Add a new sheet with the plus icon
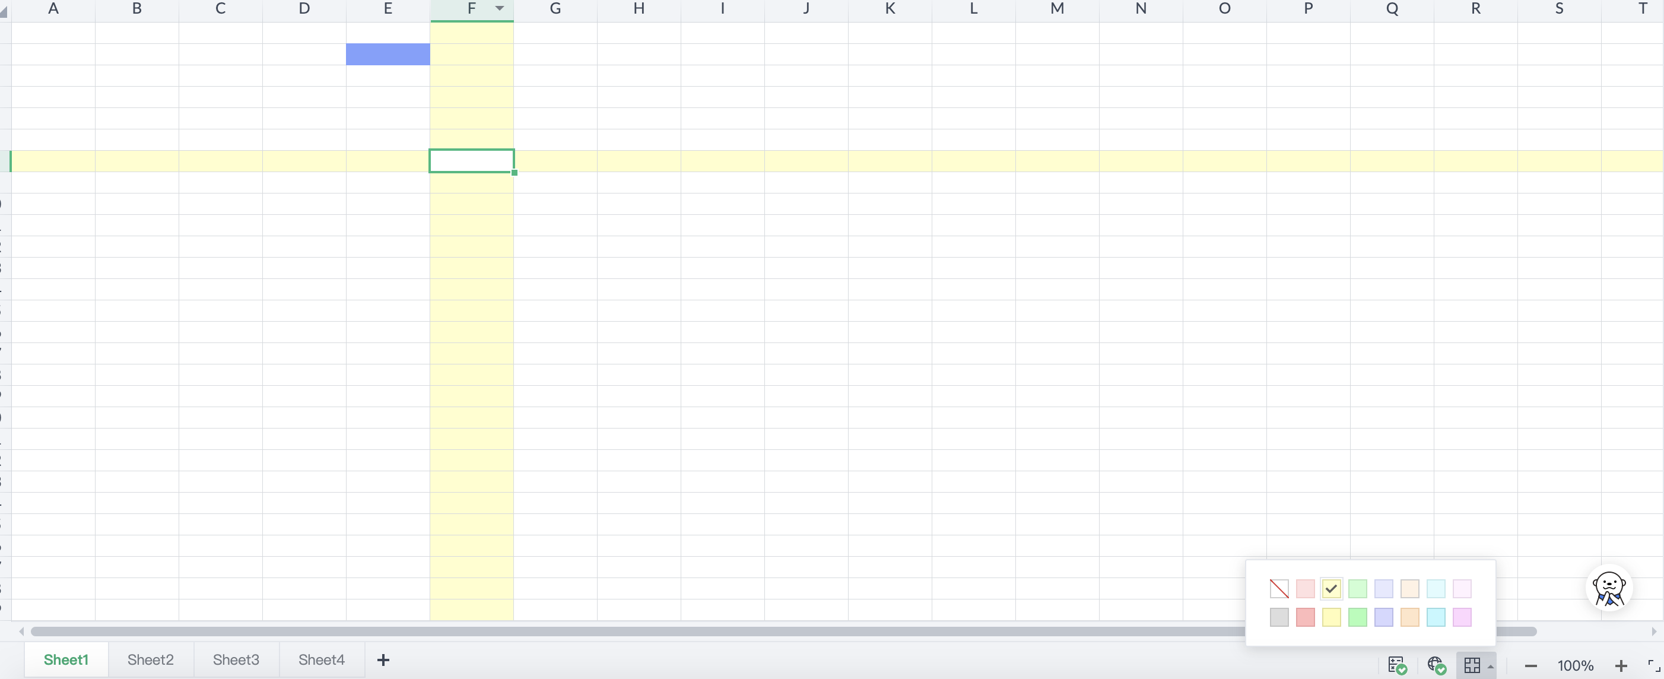 tap(384, 659)
